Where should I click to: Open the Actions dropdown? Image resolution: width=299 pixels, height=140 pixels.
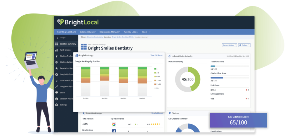tap(244, 45)
